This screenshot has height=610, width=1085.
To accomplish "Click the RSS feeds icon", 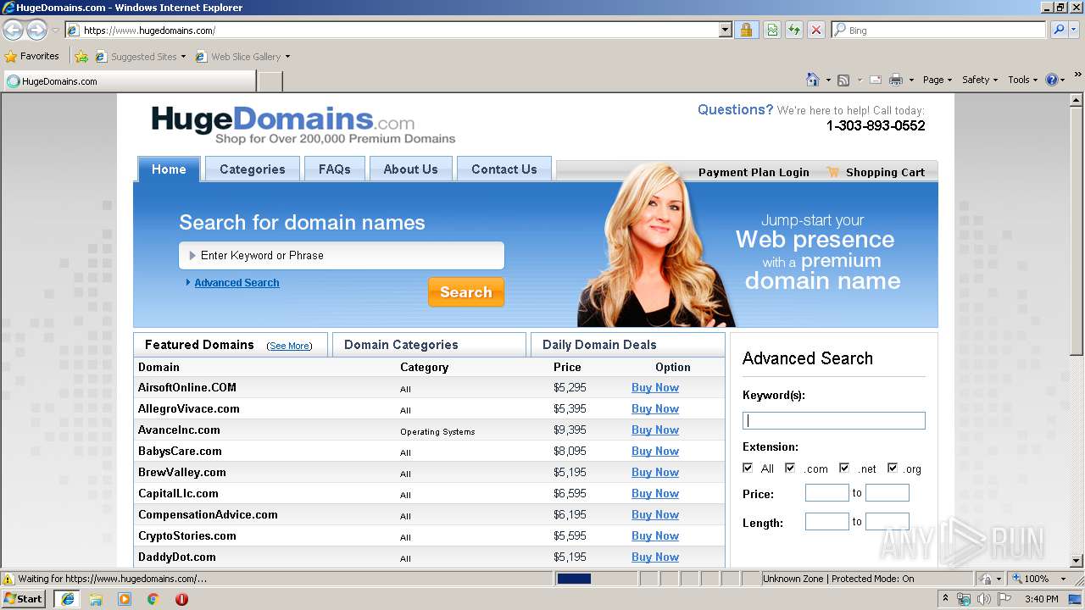I will point(843,80).
